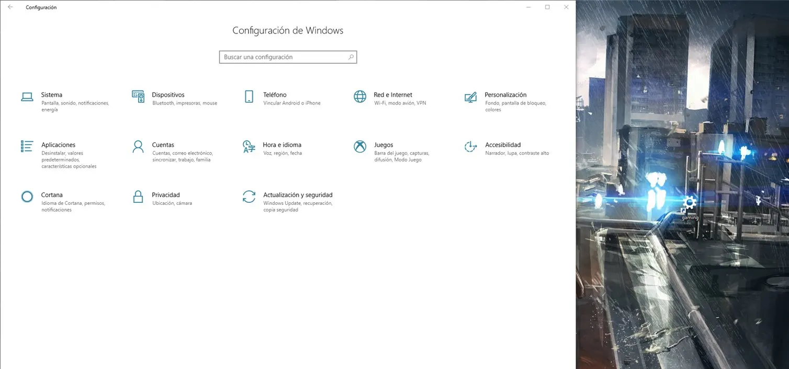Open the Aplicaciones category title

[x=58, y=145]
